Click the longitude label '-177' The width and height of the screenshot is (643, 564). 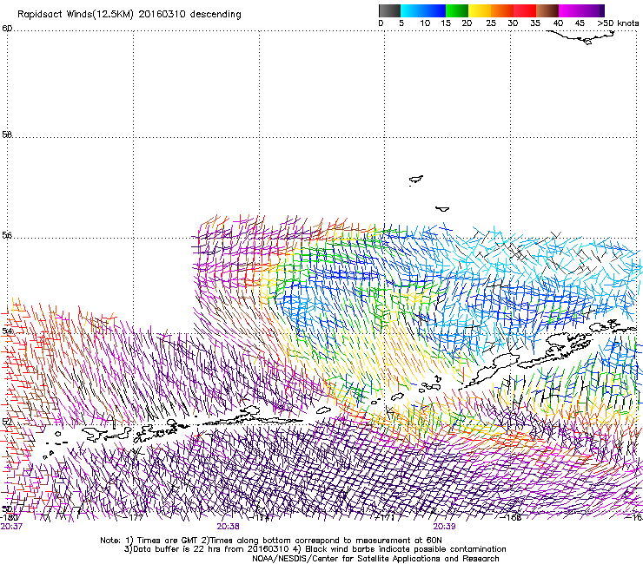pyautogui.click(x=135, y=517)
